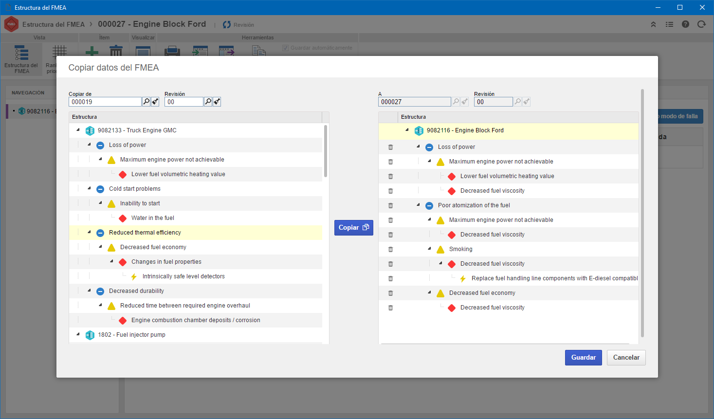Viewport: 714px width, 419px height.
Task: Delete Smoking row using trash icon
Action: click(390, 249)
